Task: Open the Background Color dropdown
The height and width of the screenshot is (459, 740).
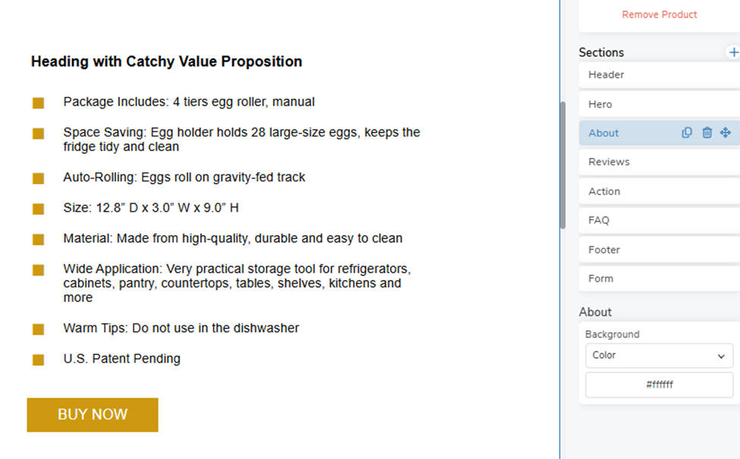Action: [659, 355]
